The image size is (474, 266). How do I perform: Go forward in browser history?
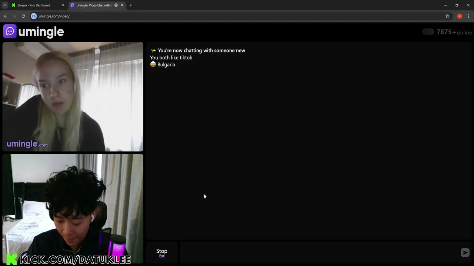(x=14, y=16)
